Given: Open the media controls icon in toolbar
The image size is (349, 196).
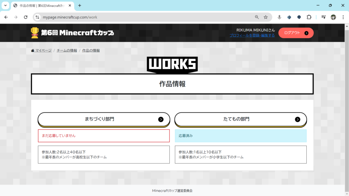Looking at the screenshot, I should click(x=323, y=17).
